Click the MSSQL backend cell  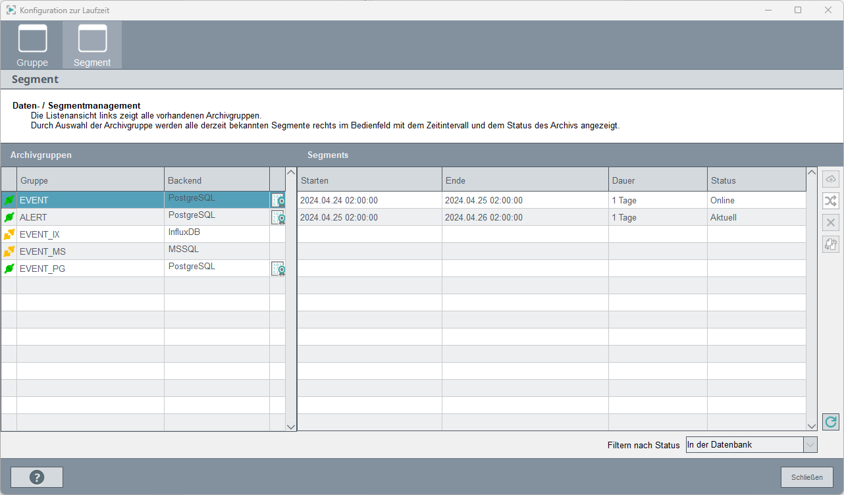217,251
